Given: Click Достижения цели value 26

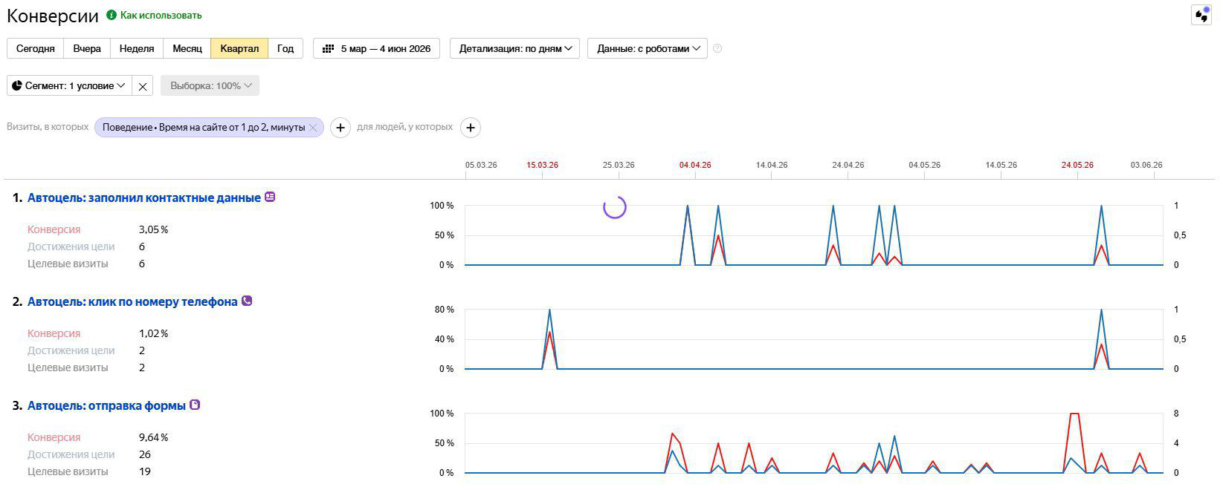Looking at the screenshot, I should coord(145,454).
